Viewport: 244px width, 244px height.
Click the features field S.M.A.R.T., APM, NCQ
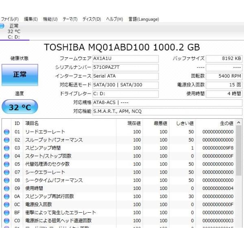pos(168,111)
